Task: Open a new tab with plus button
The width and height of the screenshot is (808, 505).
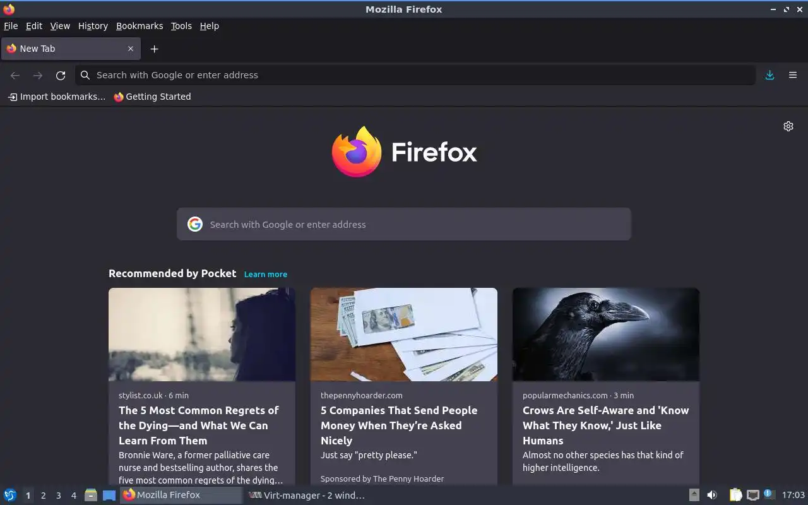Action: coord(154,49)
